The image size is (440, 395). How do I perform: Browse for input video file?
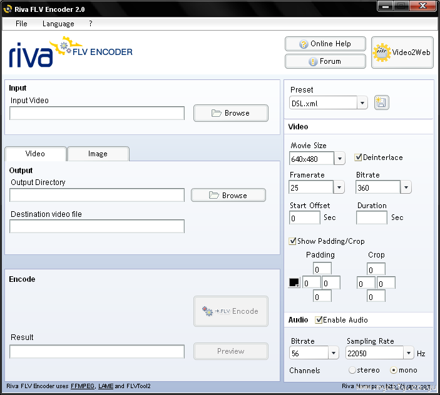pyautogui.click(x=231, y=113)
